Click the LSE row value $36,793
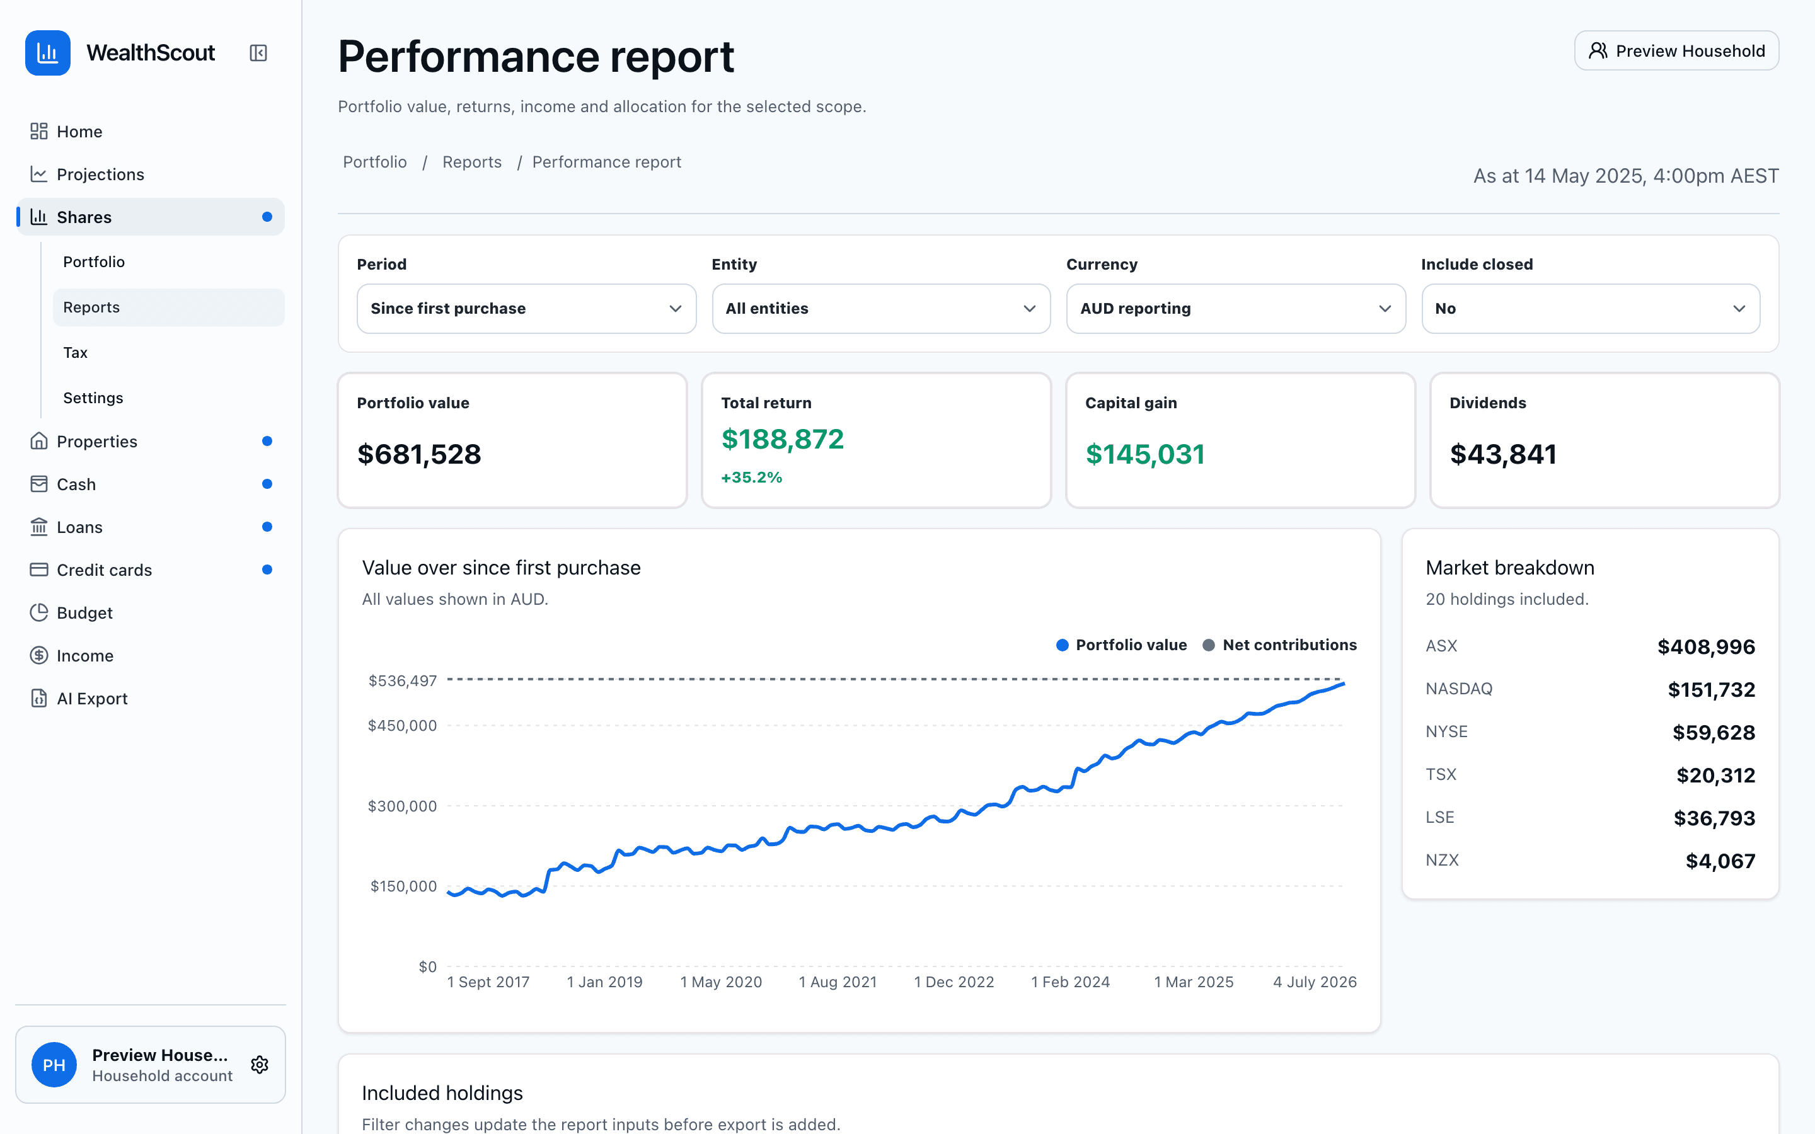The width and height of the screenshot is (1815, 1134). click(1714, 818)
